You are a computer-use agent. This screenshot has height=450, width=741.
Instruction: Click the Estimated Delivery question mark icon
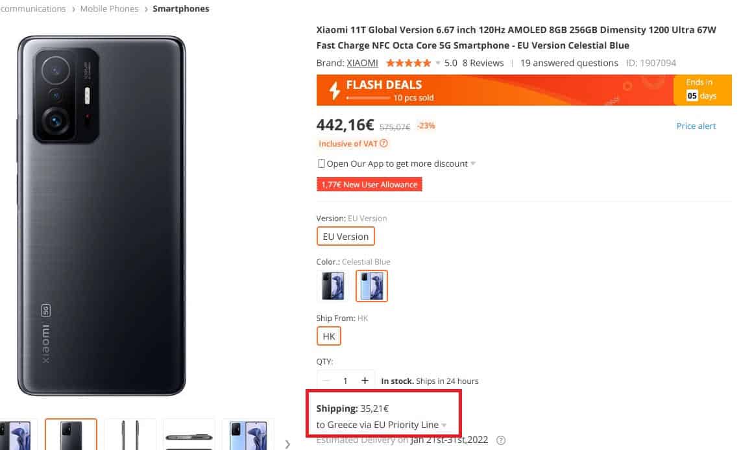(x=500, y=440)
